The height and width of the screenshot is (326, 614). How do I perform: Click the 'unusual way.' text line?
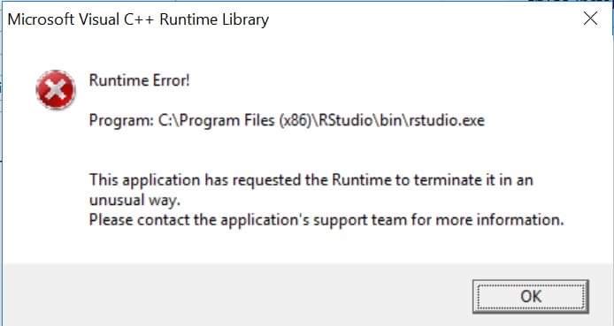[x=134, y=201]
